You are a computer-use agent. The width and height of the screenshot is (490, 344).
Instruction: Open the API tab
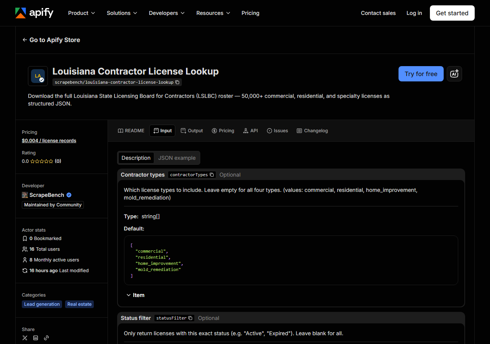point(250,131)
